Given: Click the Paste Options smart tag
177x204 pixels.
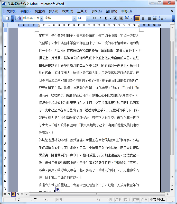Looking at the screenshot, I should pyautogui.click(x=58, y=190).
